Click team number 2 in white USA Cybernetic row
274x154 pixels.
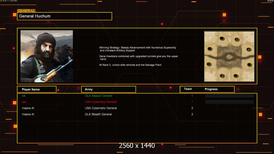[192, 108]
